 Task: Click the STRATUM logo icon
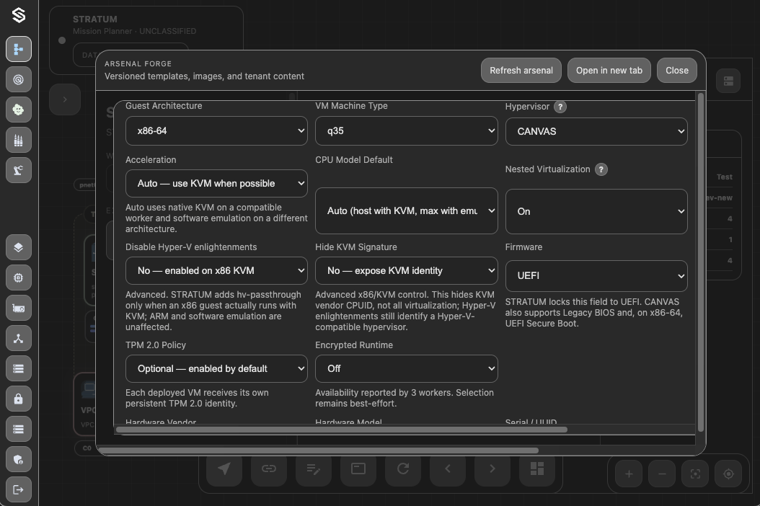pos(19,16)
